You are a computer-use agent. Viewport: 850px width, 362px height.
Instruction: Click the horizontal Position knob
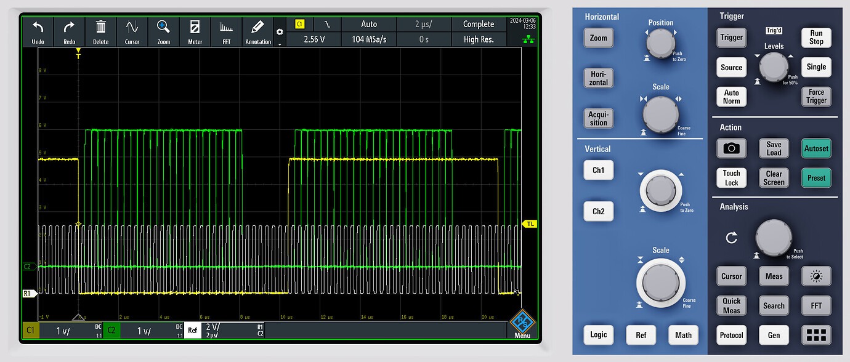click(660, 43)
